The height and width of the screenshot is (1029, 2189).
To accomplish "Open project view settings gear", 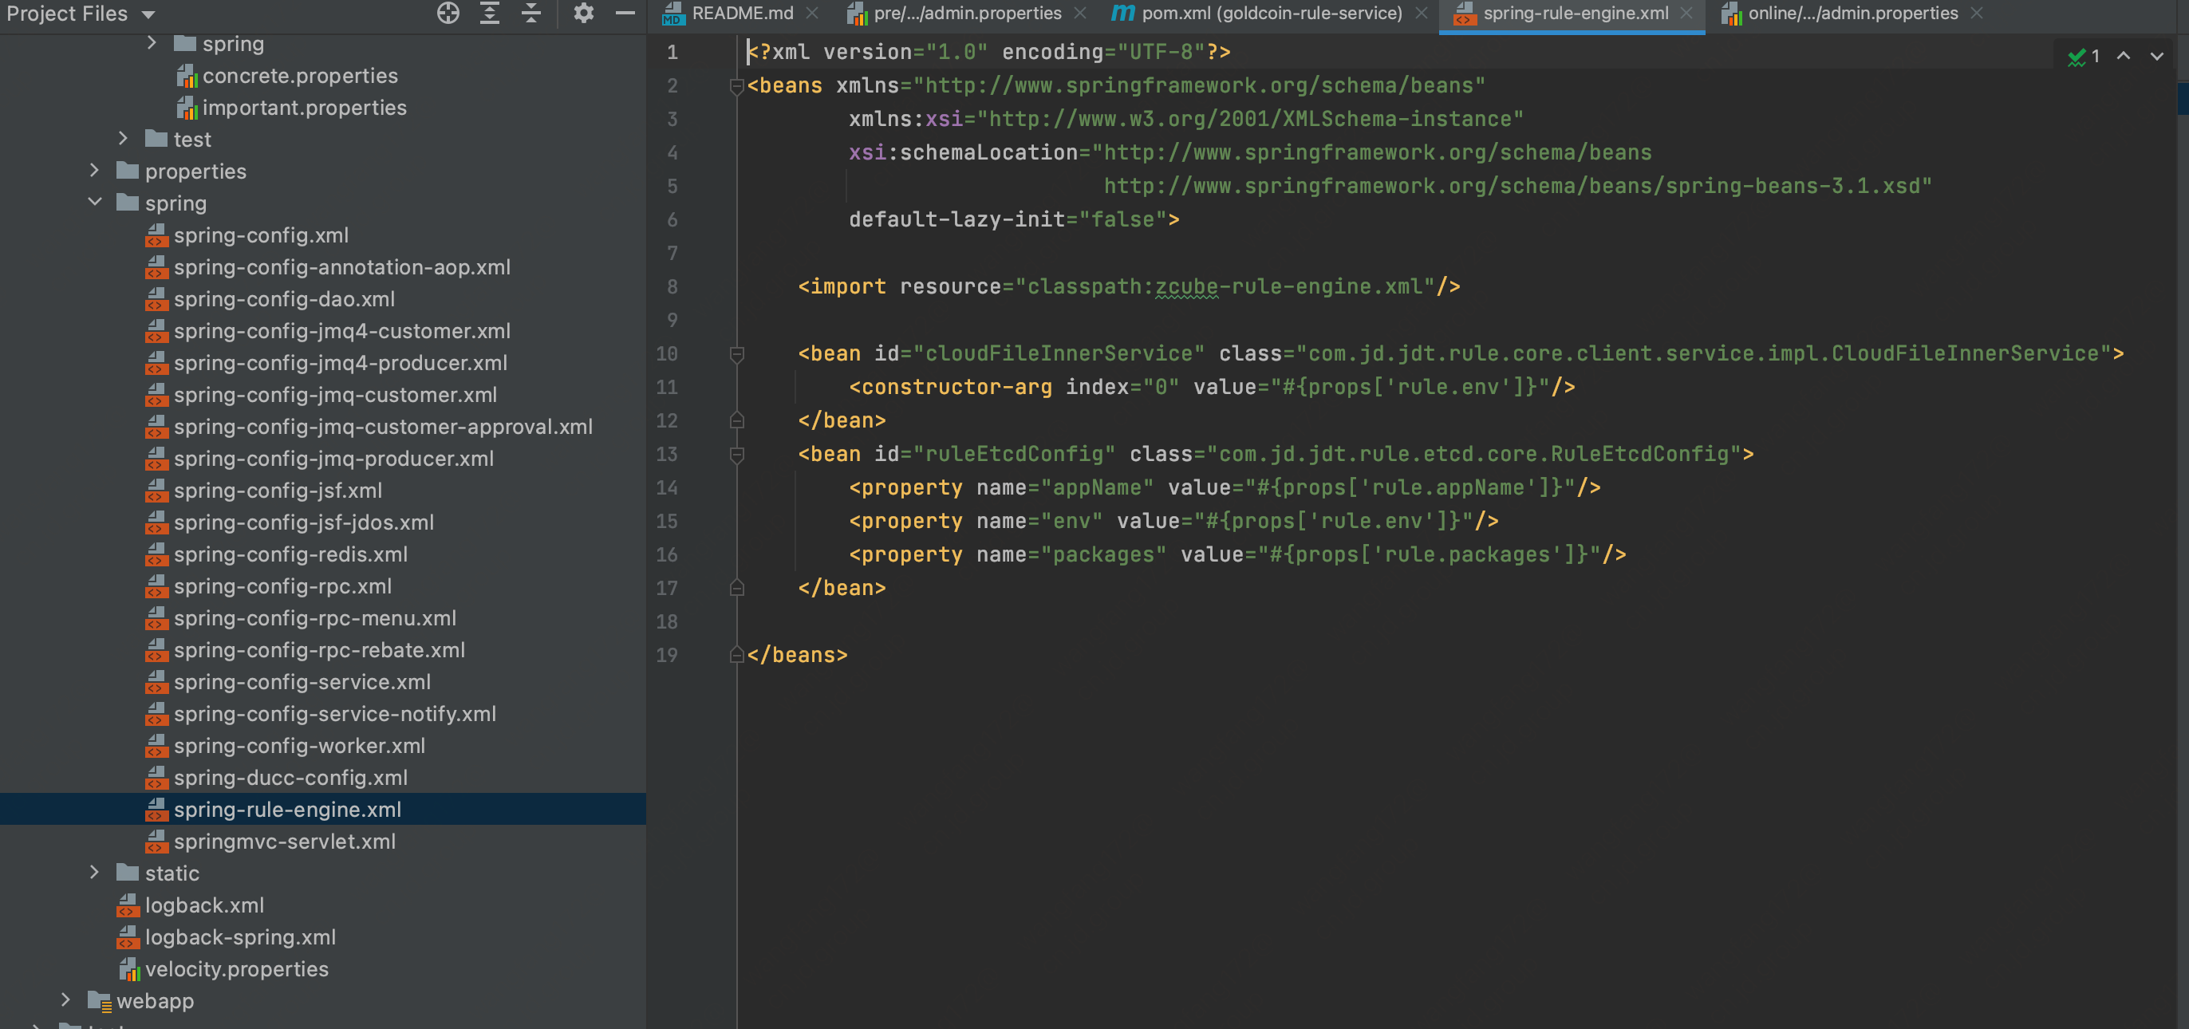I will click(x=583, y=13).
